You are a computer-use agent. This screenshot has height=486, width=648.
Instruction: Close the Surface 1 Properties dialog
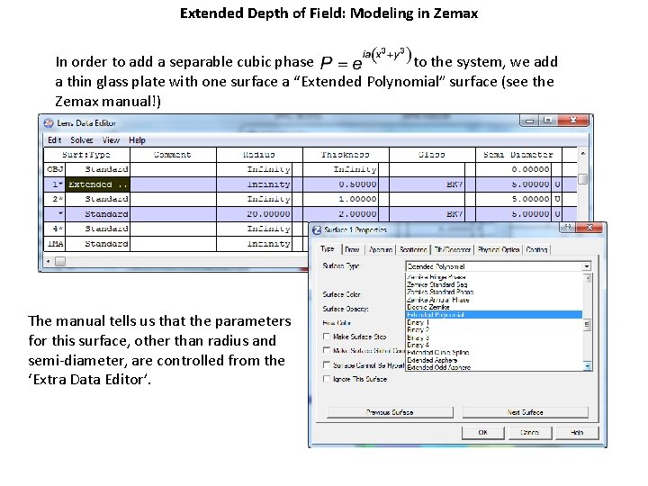pos(589,227)
